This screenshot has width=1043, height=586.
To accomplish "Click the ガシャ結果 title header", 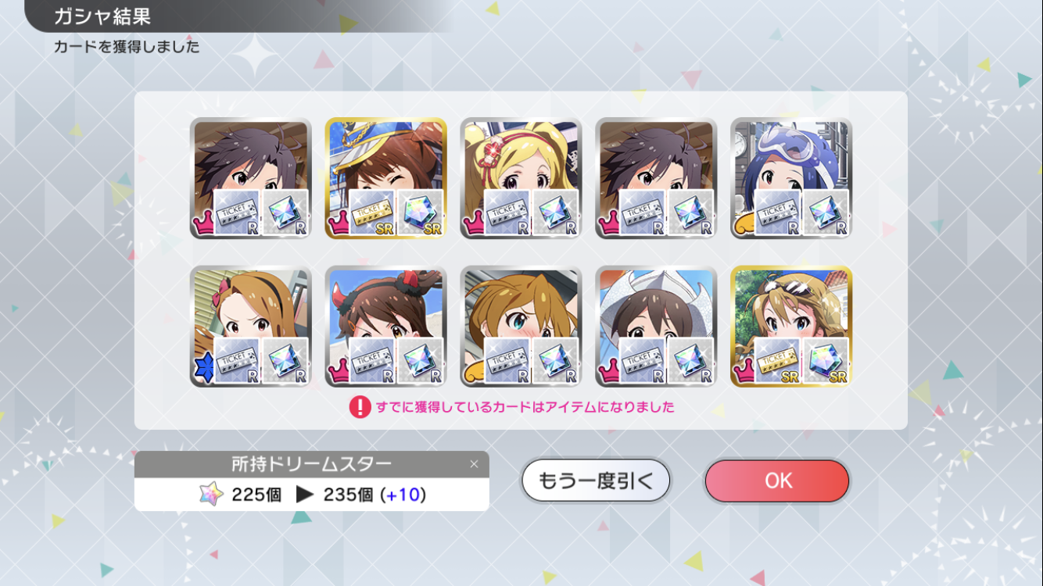I will 102,16.
